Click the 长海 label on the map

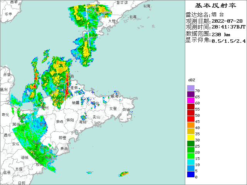133,17
